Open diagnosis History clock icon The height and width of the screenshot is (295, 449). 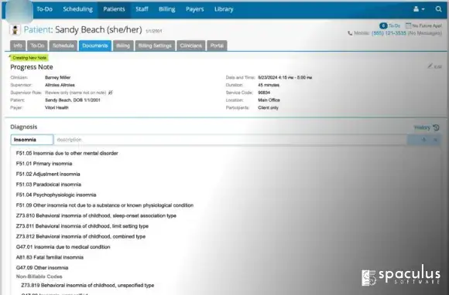pos(436,127)
